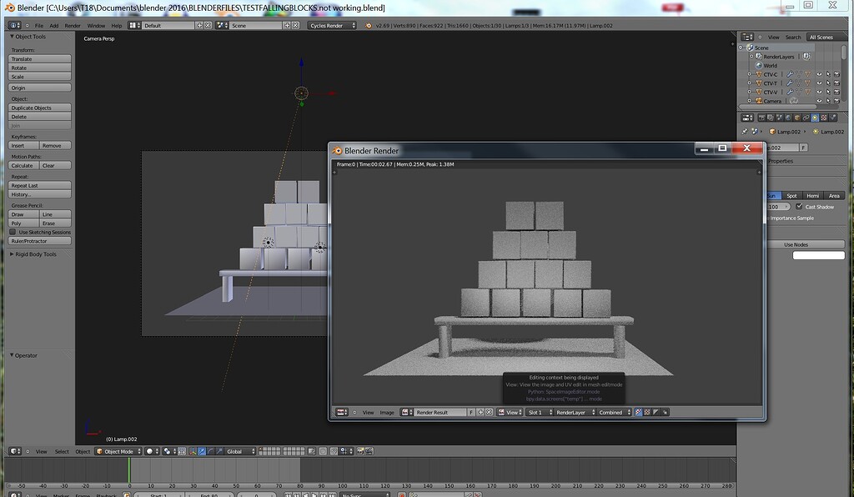Select the Spot lamp type
This screenshot has width=854, height=497.
[x=792, y=196]
